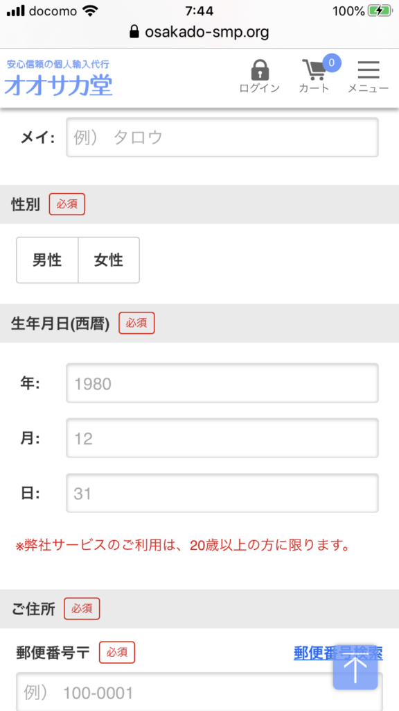Select 男性 gender option

tap(47, 260)
